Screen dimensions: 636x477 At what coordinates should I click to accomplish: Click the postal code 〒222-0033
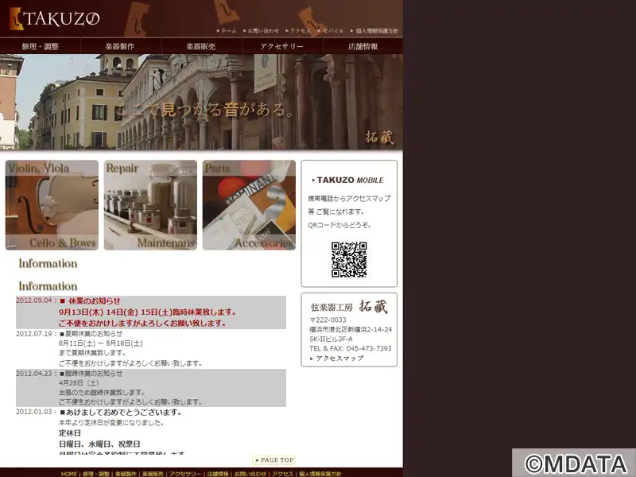point(328,320)
